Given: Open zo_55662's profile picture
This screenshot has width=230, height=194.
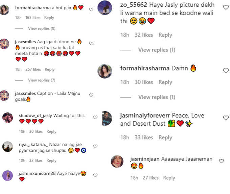Looking at the screenshot, I should (105, 8).
